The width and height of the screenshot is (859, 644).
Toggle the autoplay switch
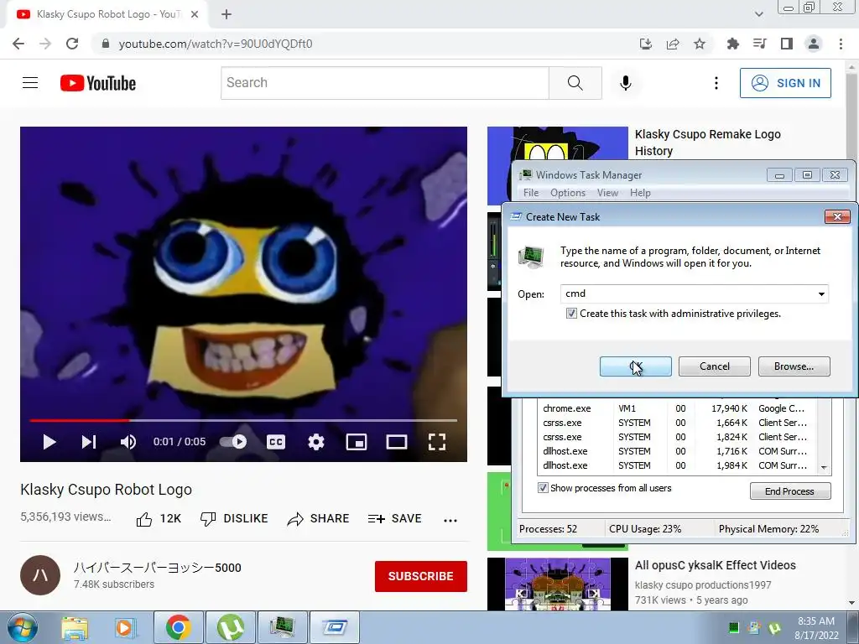click(233, 442)
